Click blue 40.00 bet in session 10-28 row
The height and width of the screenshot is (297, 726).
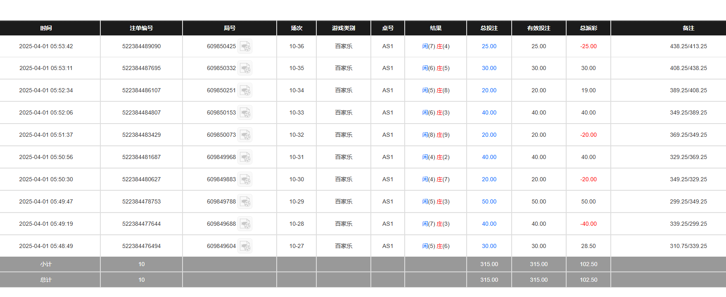coord(489,224)
